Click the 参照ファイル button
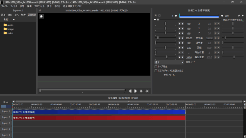The width and height of the screenshot is (246, 138). tap(169, 75)
